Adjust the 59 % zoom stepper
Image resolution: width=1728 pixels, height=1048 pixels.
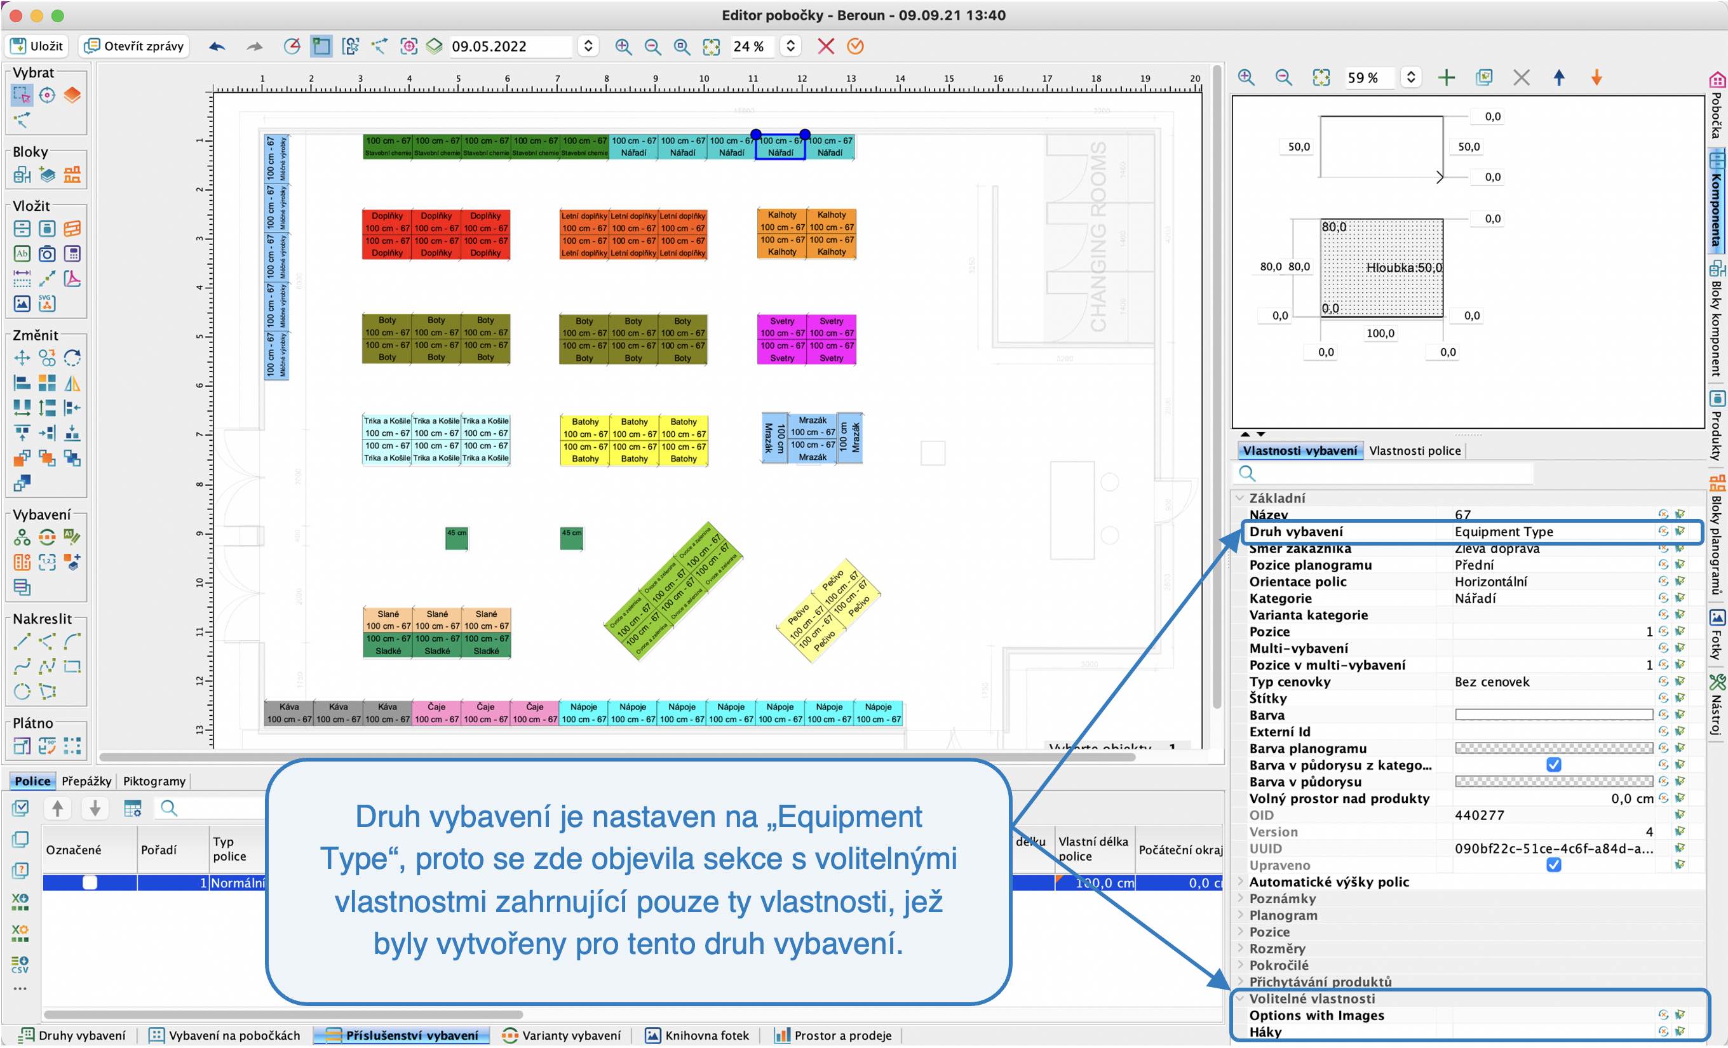[1410, 77]
